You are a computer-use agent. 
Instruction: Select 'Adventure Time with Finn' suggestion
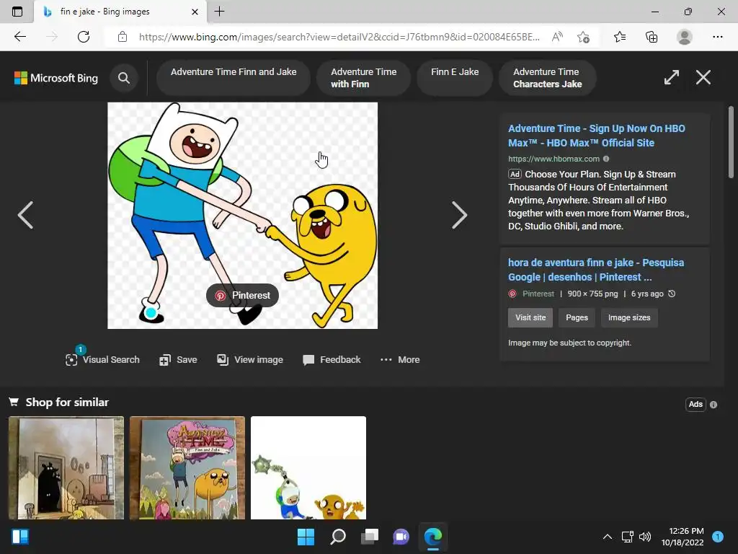(363, 78)
